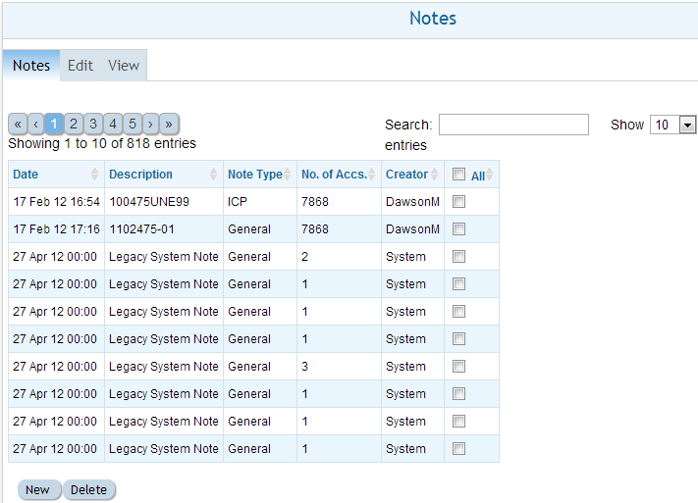
Task: Sort table by Date column
Action: click(x=55, y=175)
